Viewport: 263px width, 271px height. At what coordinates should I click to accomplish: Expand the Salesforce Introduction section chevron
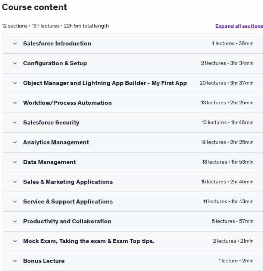15,44
